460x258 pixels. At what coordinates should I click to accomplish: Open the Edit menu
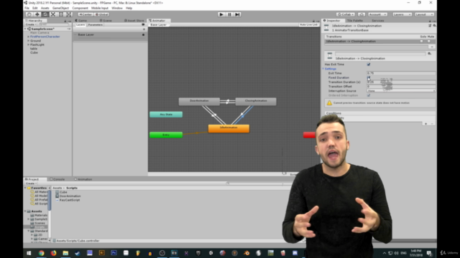(x=35, y=8)
